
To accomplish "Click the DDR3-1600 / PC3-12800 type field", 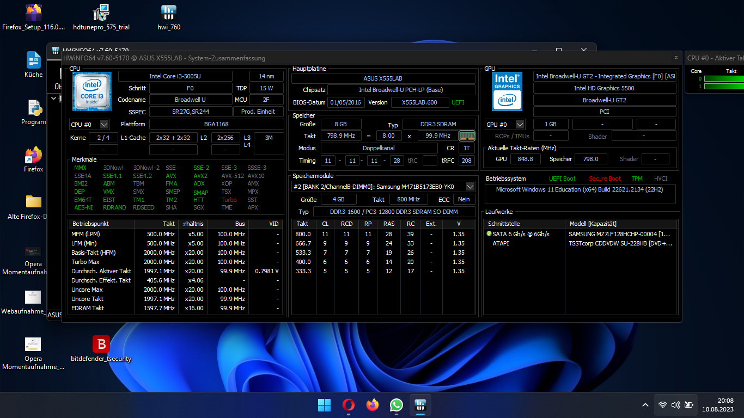I will [394, 212].
